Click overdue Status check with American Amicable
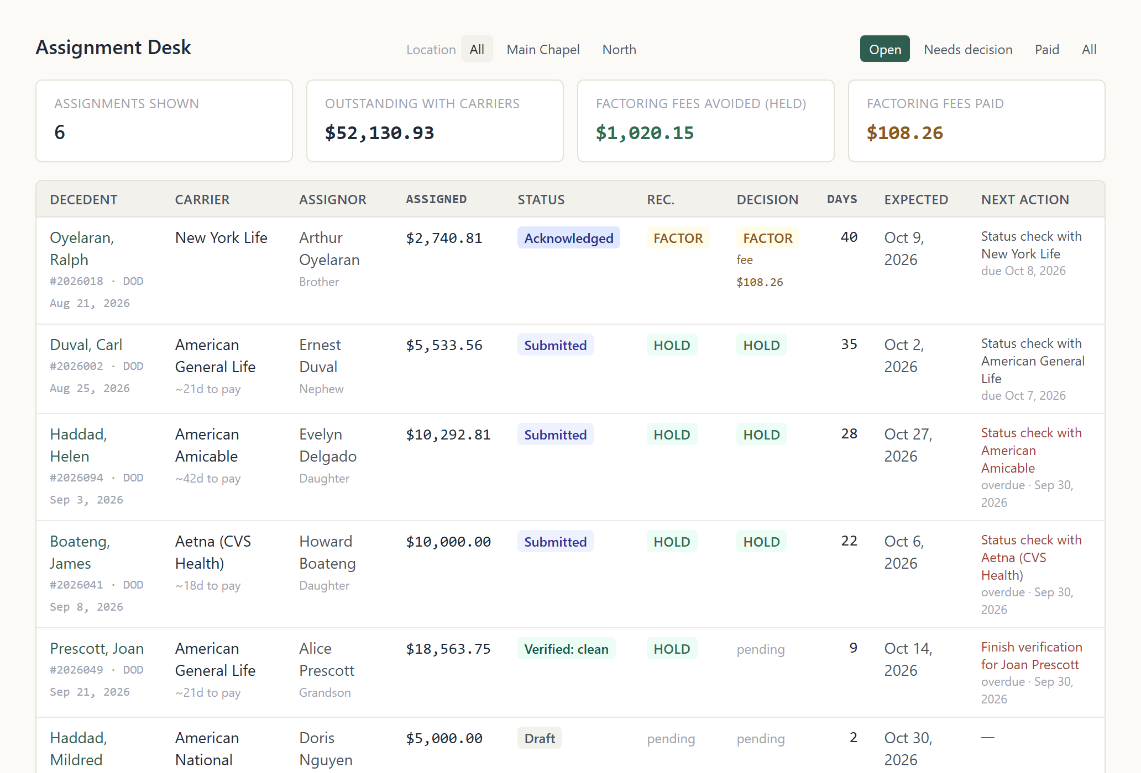 point(1031,451)
